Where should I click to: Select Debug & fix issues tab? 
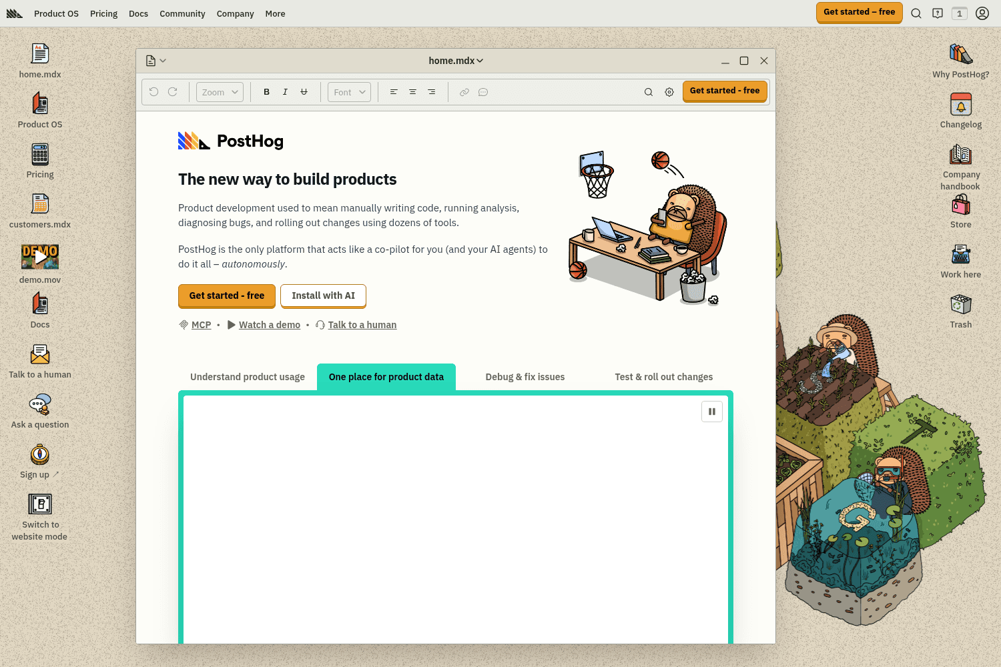pyautogui.click(x=525, y=377)
